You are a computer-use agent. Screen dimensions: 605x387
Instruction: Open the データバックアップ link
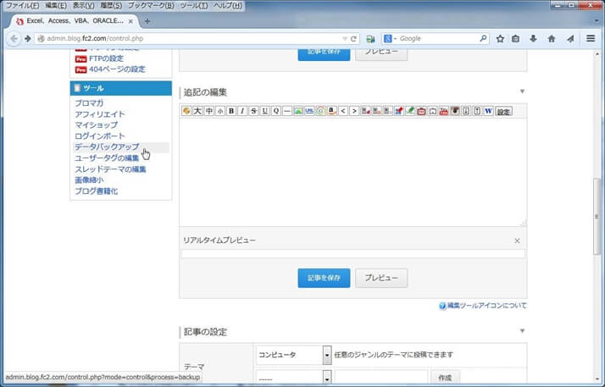tap(107, 147)
